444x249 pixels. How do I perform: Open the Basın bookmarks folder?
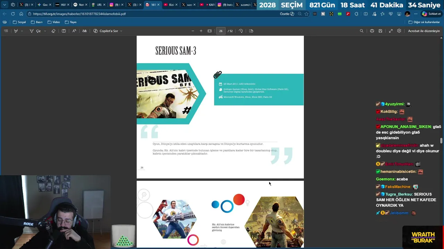click(x=36, y=22)
